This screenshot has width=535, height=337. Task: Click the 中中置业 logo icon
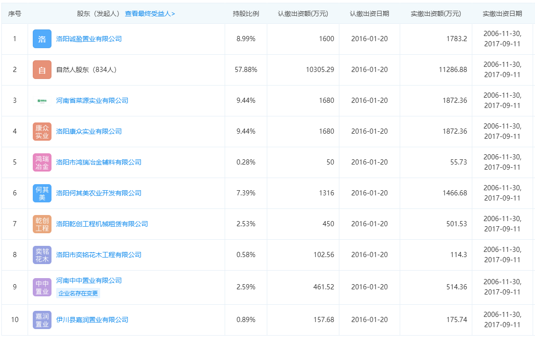[42, 287]
